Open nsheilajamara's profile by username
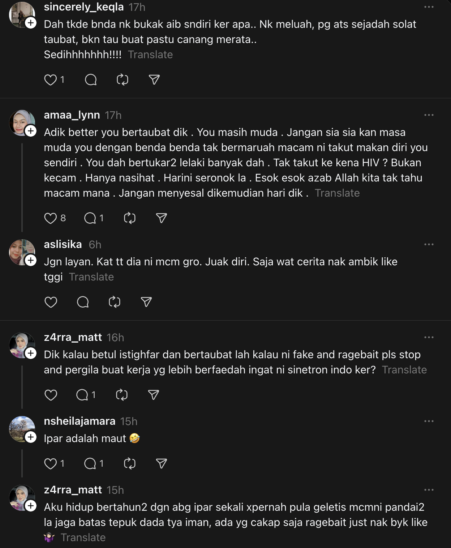Screen dimensions: 451x548 coord(80,421)
